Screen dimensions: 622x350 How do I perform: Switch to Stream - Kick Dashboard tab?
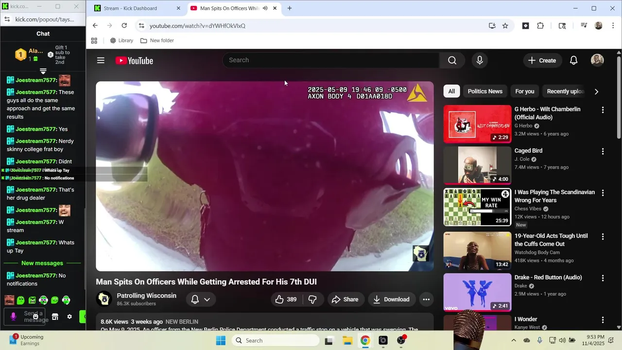(x=131, y=8)
